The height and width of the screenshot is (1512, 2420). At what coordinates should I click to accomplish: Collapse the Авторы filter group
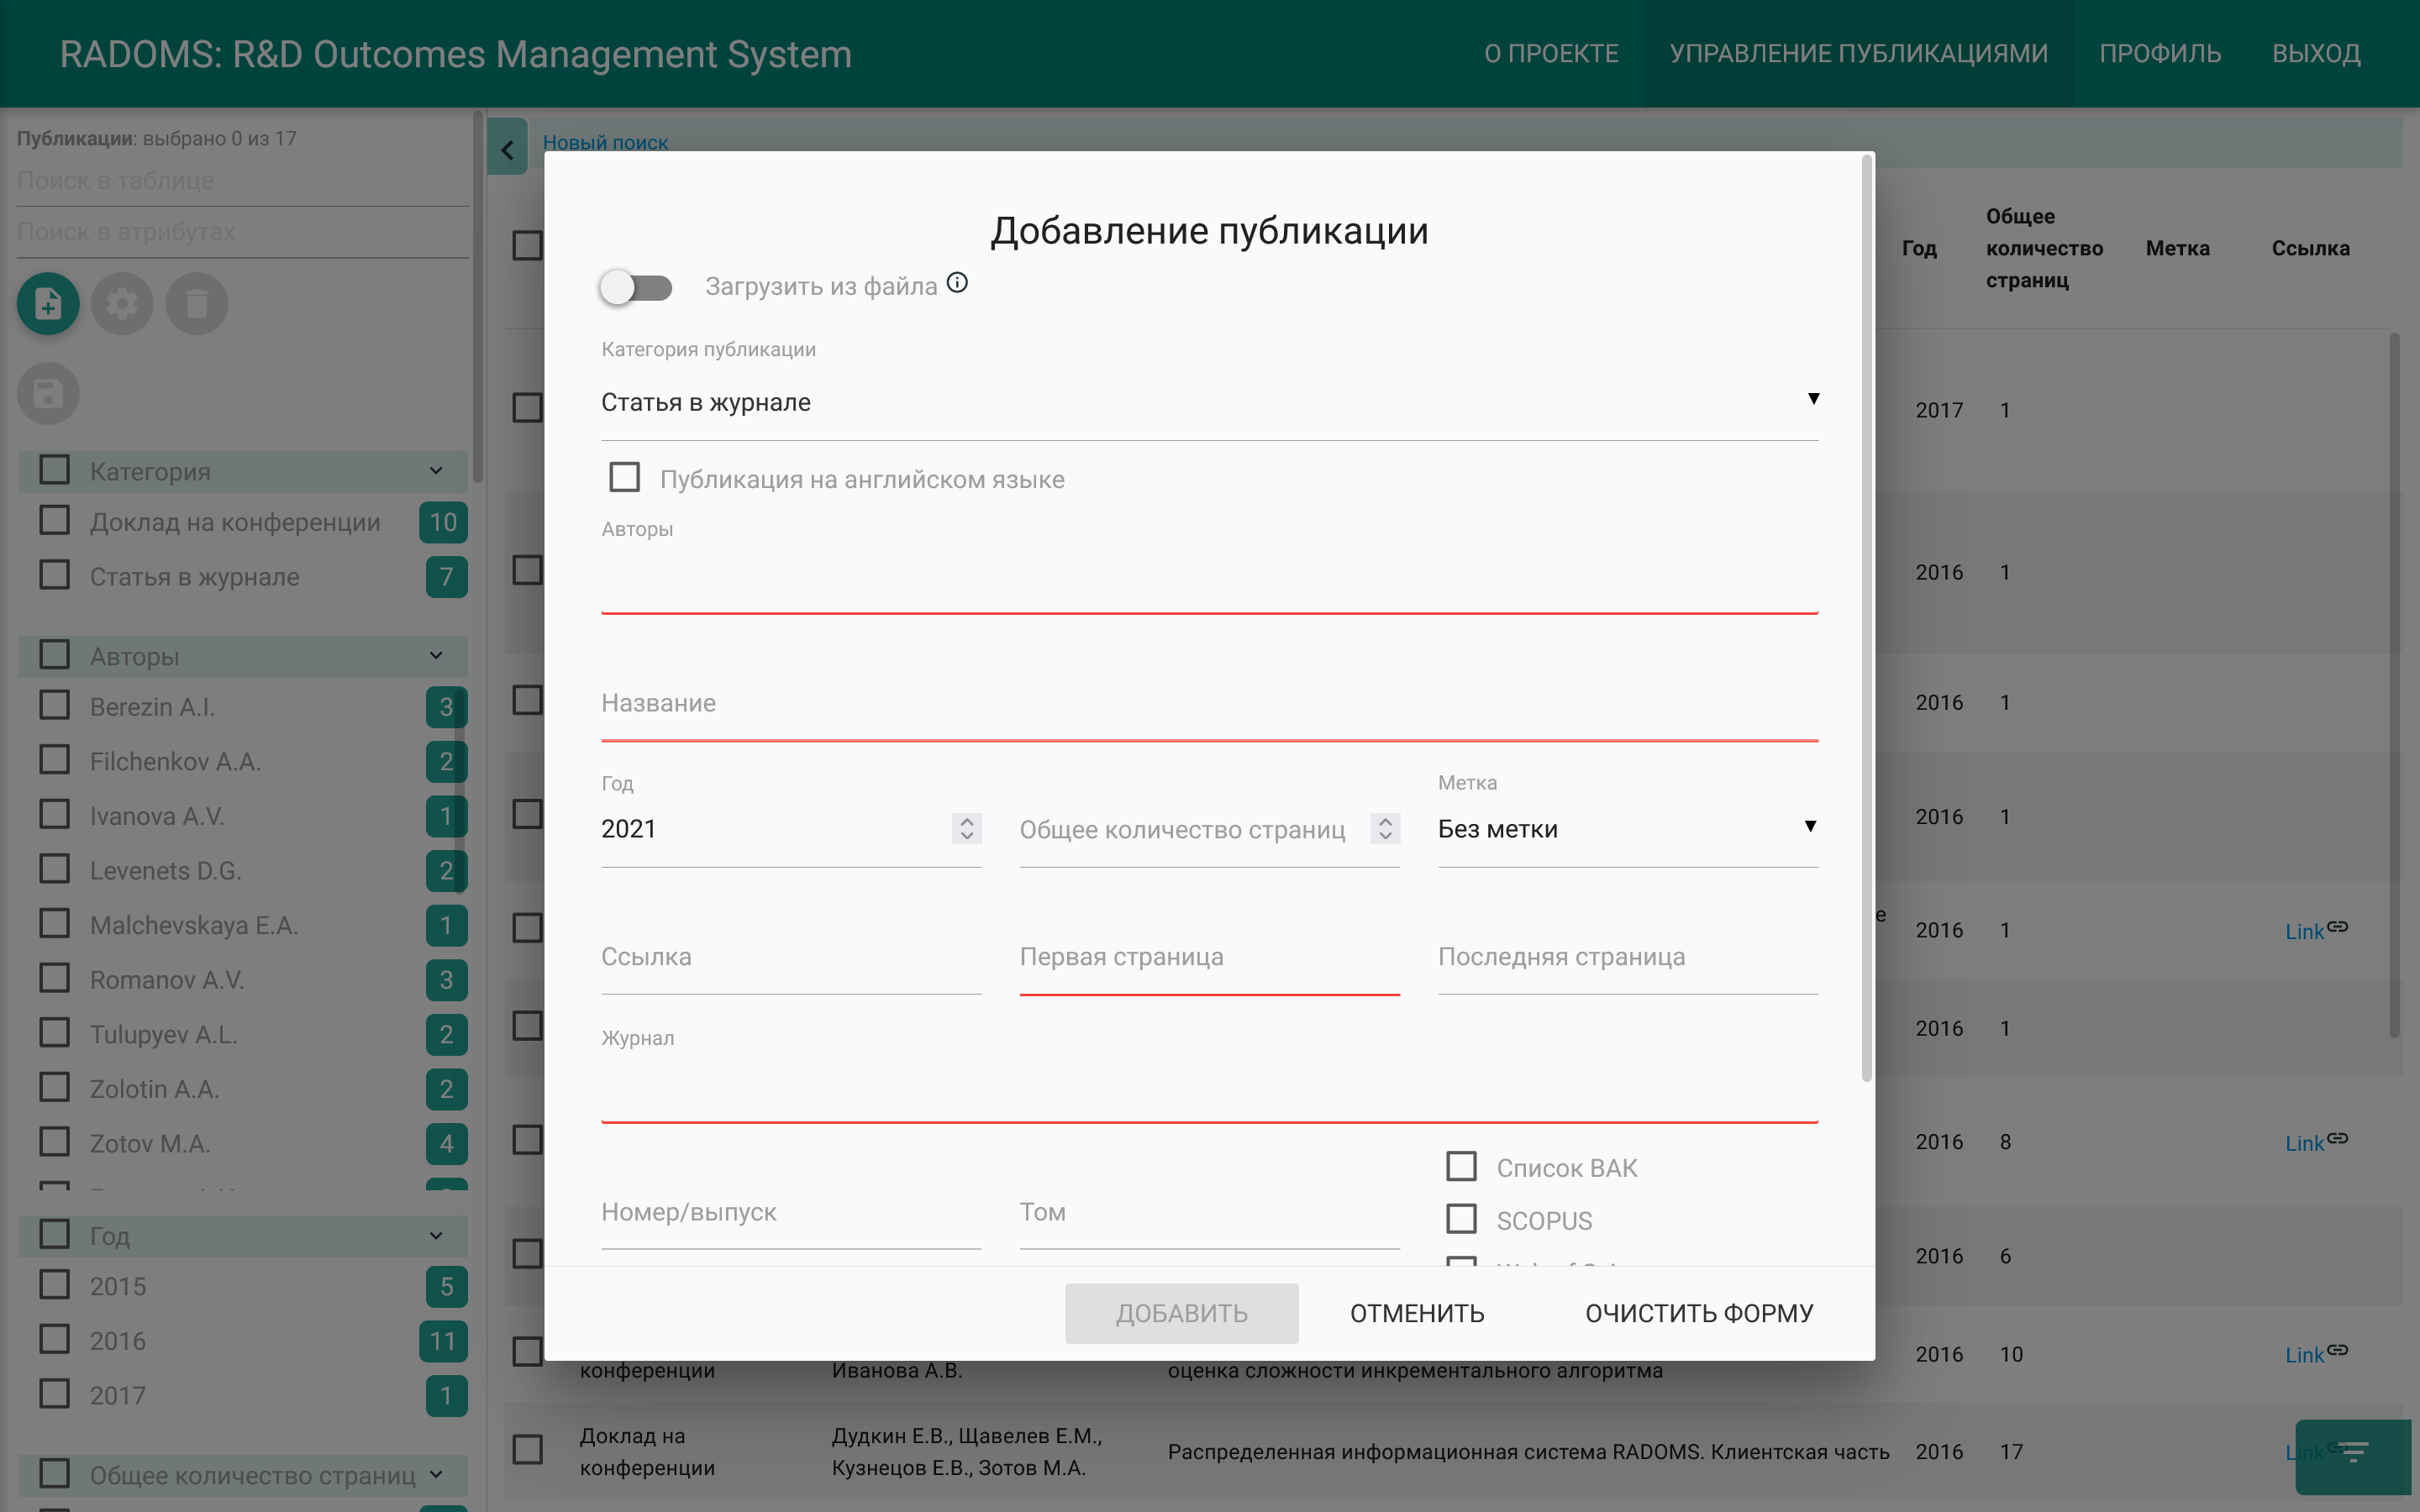tap(435, 656)
